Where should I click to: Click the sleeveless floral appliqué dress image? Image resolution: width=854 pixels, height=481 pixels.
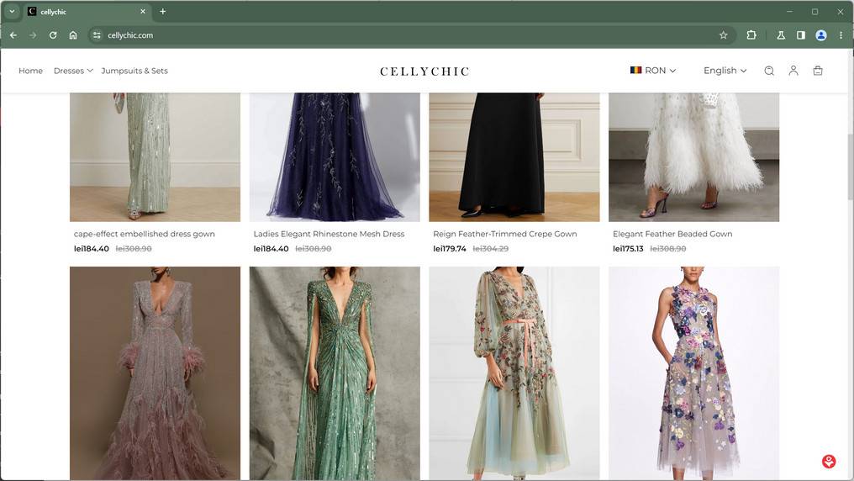694,373
